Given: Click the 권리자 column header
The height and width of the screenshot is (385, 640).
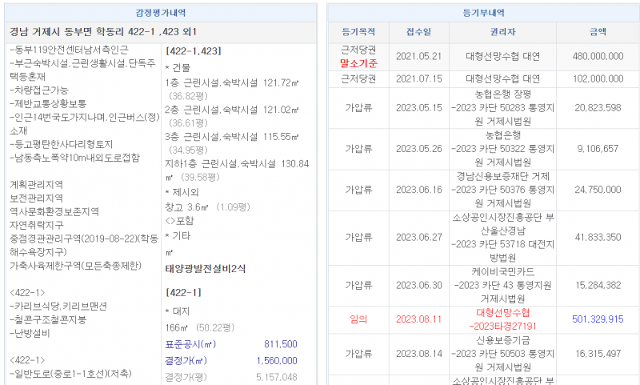Looking at the screenshot, I should (x=502, y=32).
